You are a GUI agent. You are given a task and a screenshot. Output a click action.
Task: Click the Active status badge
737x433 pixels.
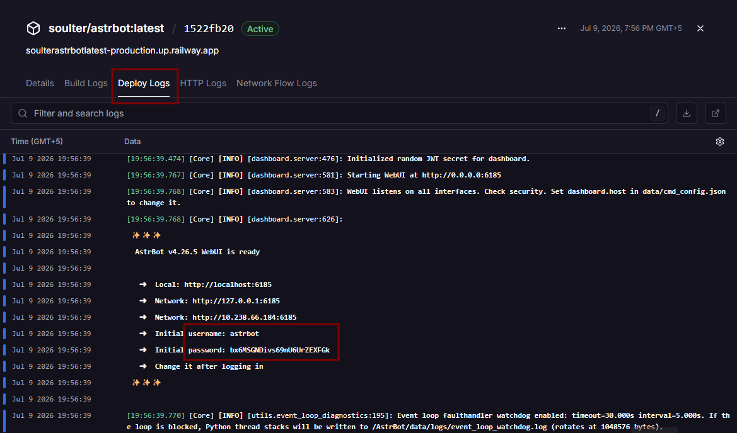tap(260, 28)
